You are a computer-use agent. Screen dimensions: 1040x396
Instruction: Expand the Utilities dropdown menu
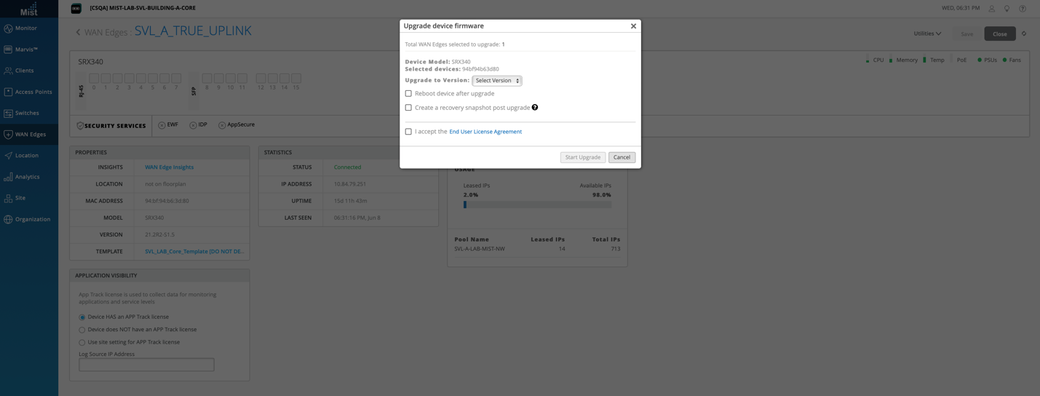pos(927,33)
